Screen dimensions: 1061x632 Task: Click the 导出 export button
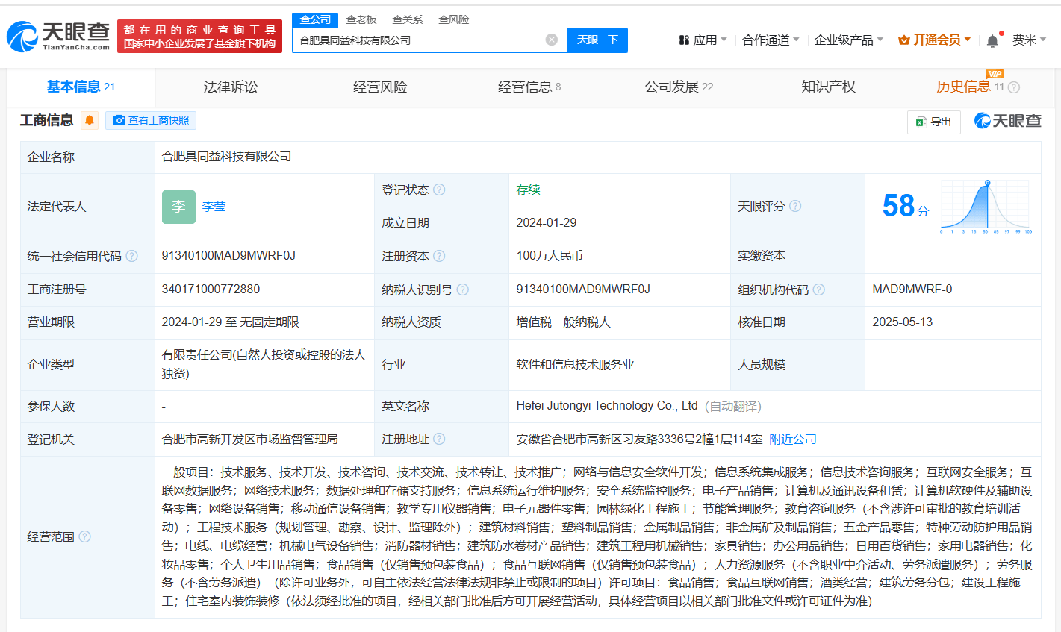click(934, 122)
